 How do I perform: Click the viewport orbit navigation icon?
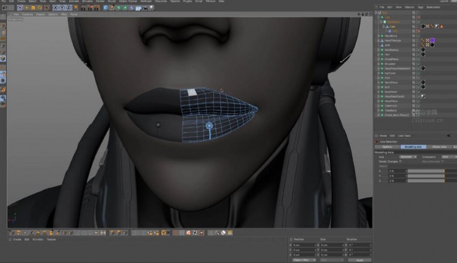coord(367,14)
